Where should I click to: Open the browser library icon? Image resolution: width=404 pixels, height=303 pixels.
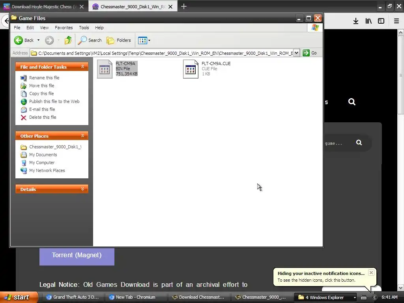pos(368,21)
